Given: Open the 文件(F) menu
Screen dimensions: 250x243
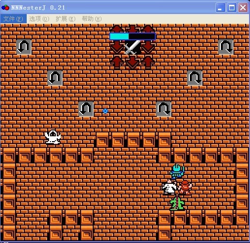Looking at the screenshot, I should (13, 19).
